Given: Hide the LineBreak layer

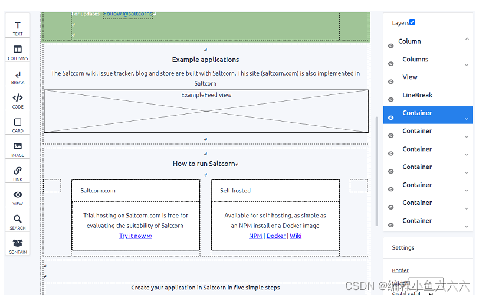Looking at the screenshot, I should click(391, 100).
